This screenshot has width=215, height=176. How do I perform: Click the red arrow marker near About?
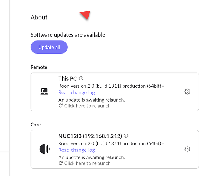pyautogui.click(x=85, y=15)
